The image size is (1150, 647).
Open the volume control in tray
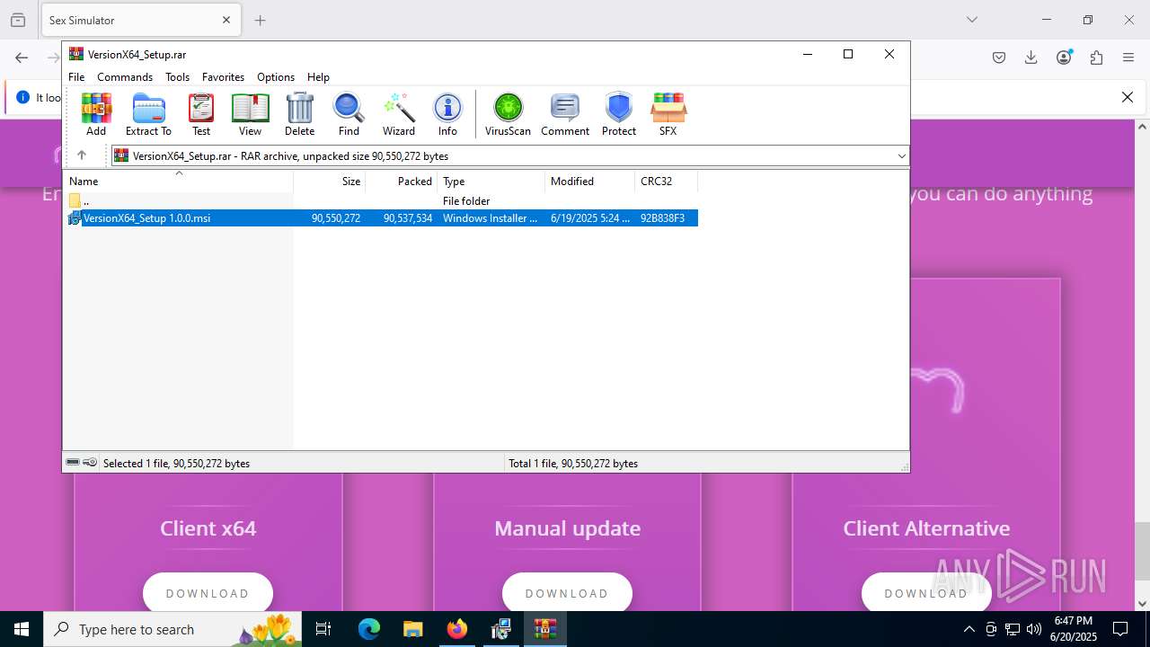[1034, 629]
